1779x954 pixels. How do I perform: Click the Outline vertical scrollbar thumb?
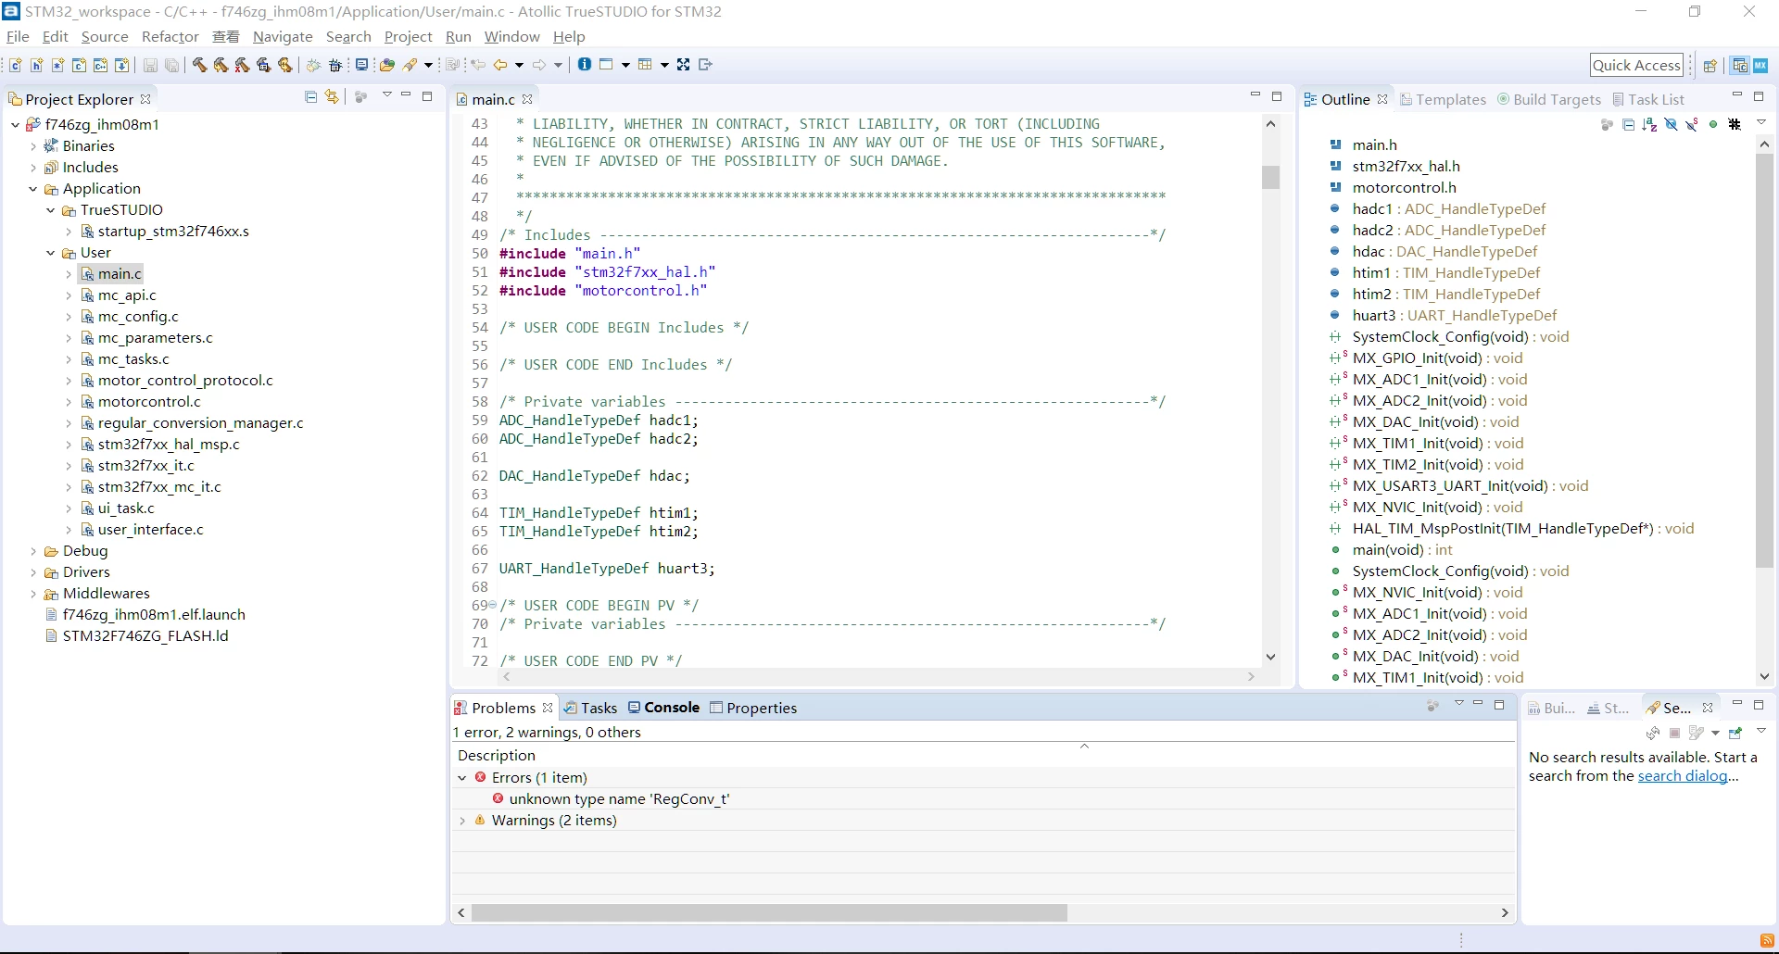(1763, 361)
